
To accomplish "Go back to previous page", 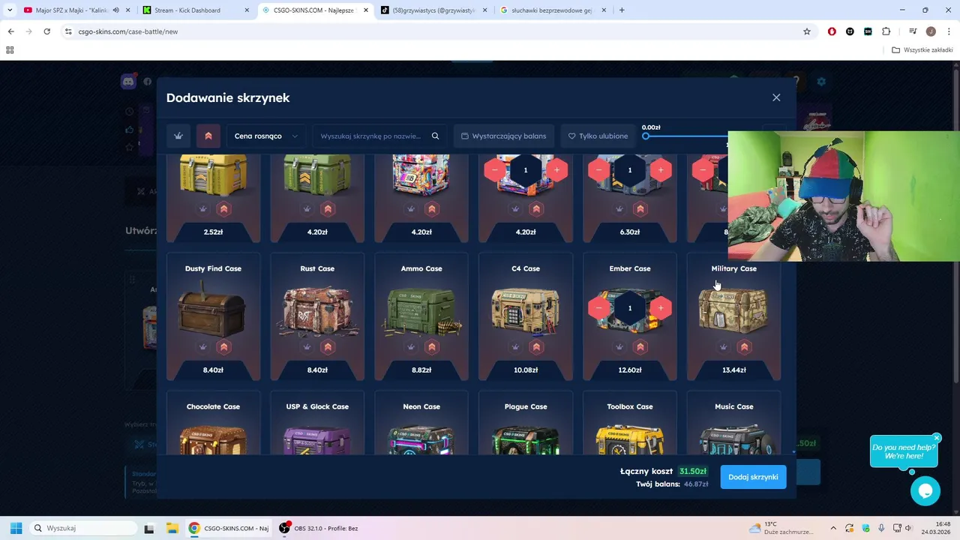I will click(x=10, y=31).
